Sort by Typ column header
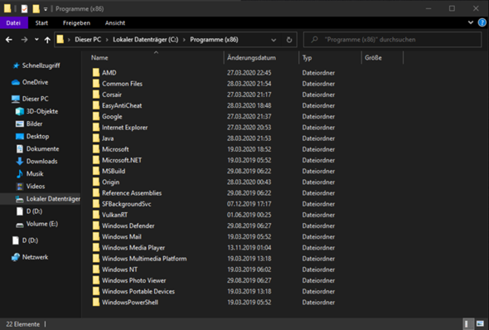Image resolution: width=489 pixels, height=330 pixels. tap(307, 58)
